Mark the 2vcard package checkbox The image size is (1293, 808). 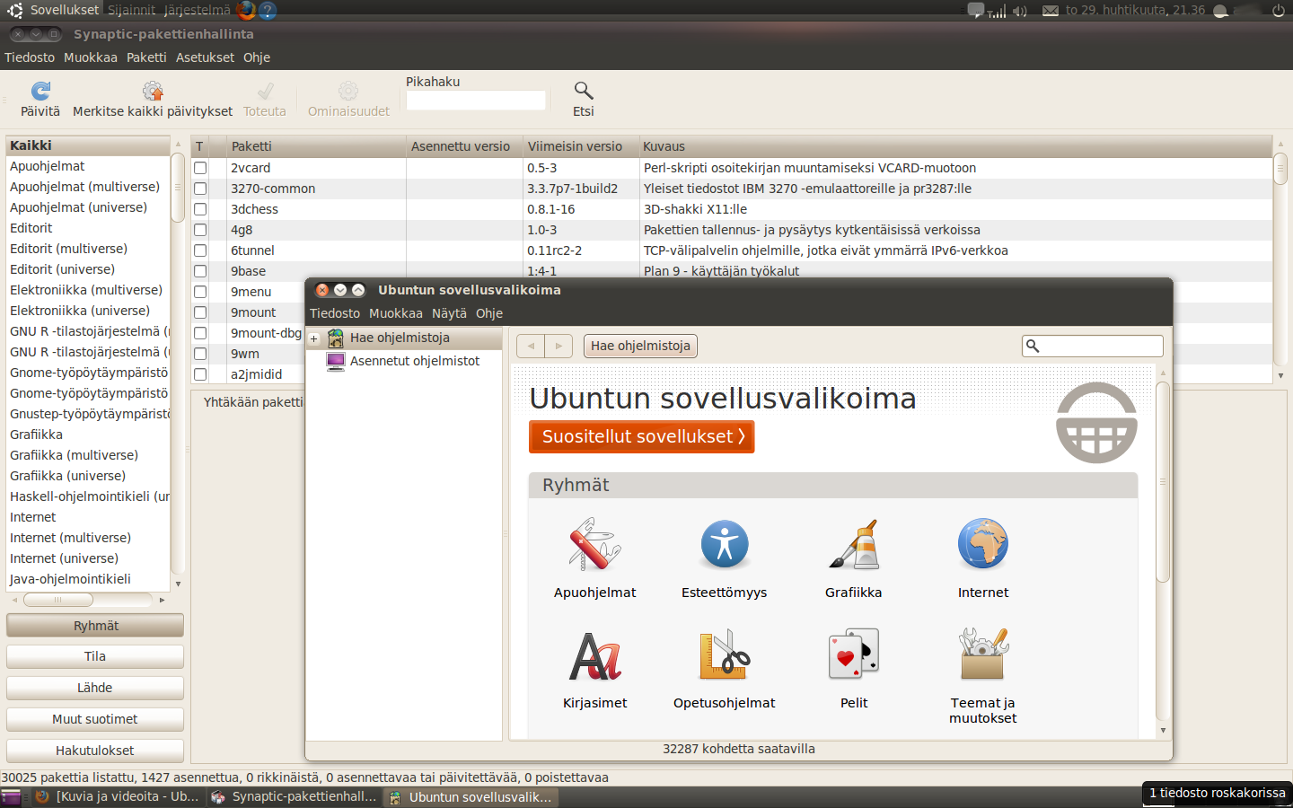(x=200, y=168)
